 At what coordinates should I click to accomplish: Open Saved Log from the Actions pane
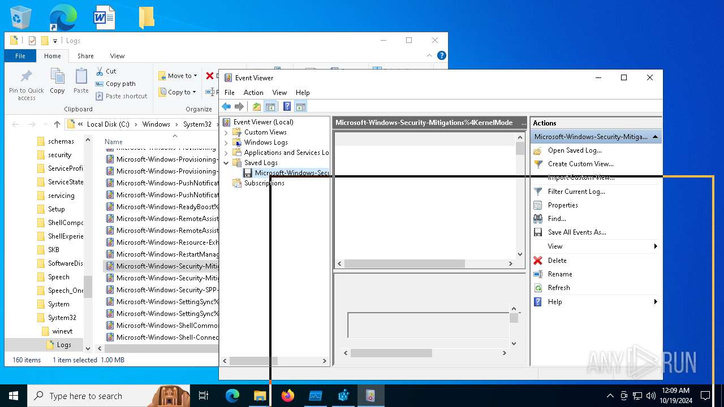[x=575, y=150]
